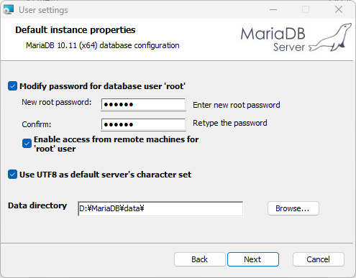Toggle Modify password for root checkbox
356x278 pixels.
[x=12, y=86]
